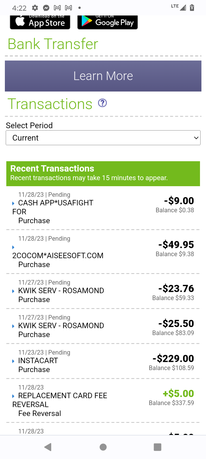This screenshot has width=206, height=459.
Task: Tap the Transactions help question mark icon
Action: [102, 103]
